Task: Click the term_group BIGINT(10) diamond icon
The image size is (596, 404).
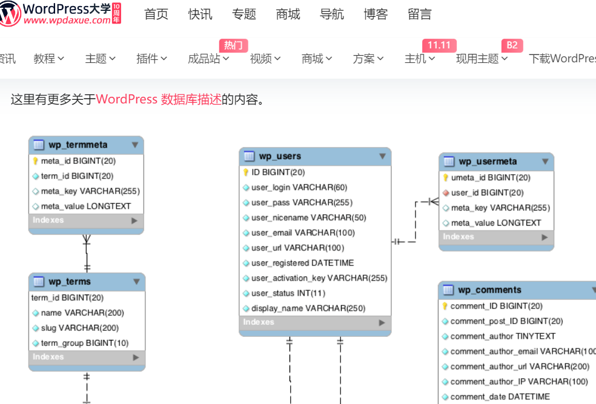Action: tap(36, 344)
